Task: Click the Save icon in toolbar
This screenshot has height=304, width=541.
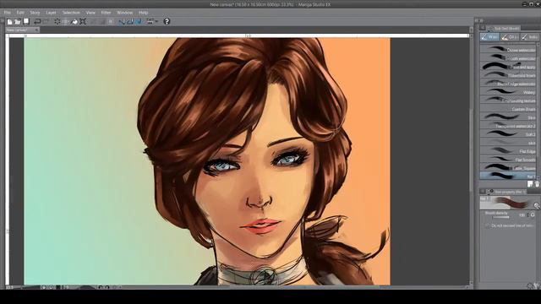Action: coord(26,21)
